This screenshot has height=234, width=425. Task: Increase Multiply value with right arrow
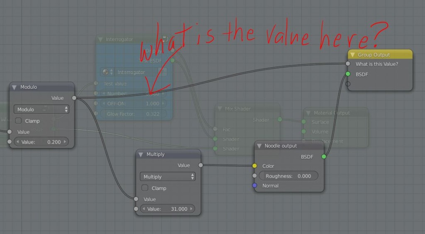click(x=191, y=209)
